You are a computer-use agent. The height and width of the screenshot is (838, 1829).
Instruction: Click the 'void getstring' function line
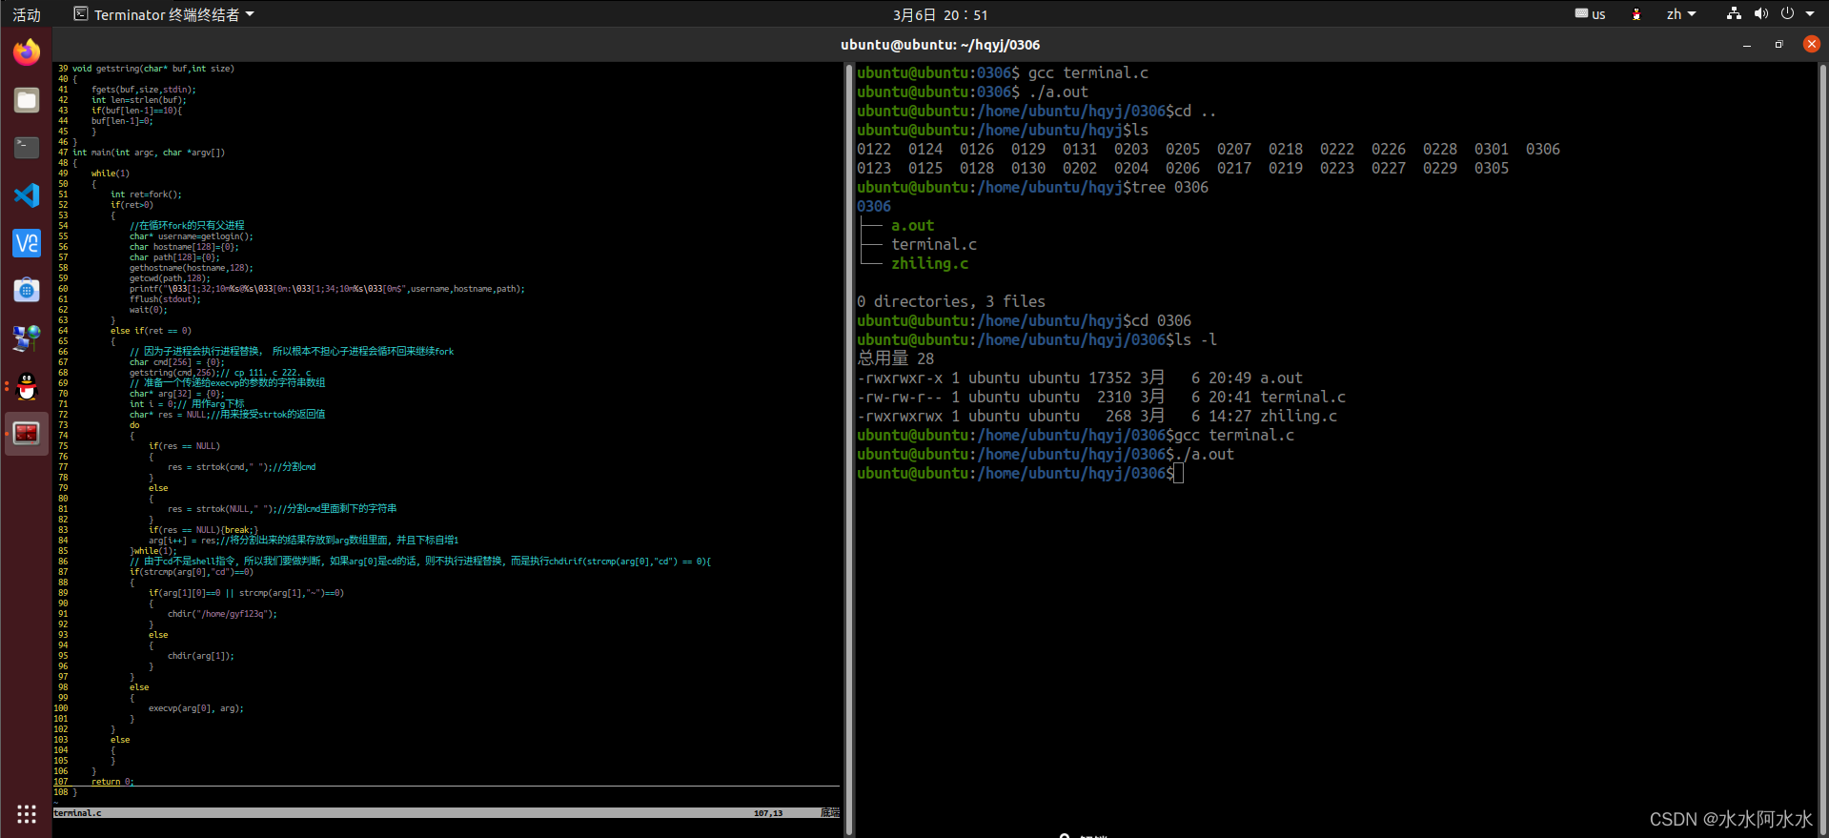click(152, 69)
